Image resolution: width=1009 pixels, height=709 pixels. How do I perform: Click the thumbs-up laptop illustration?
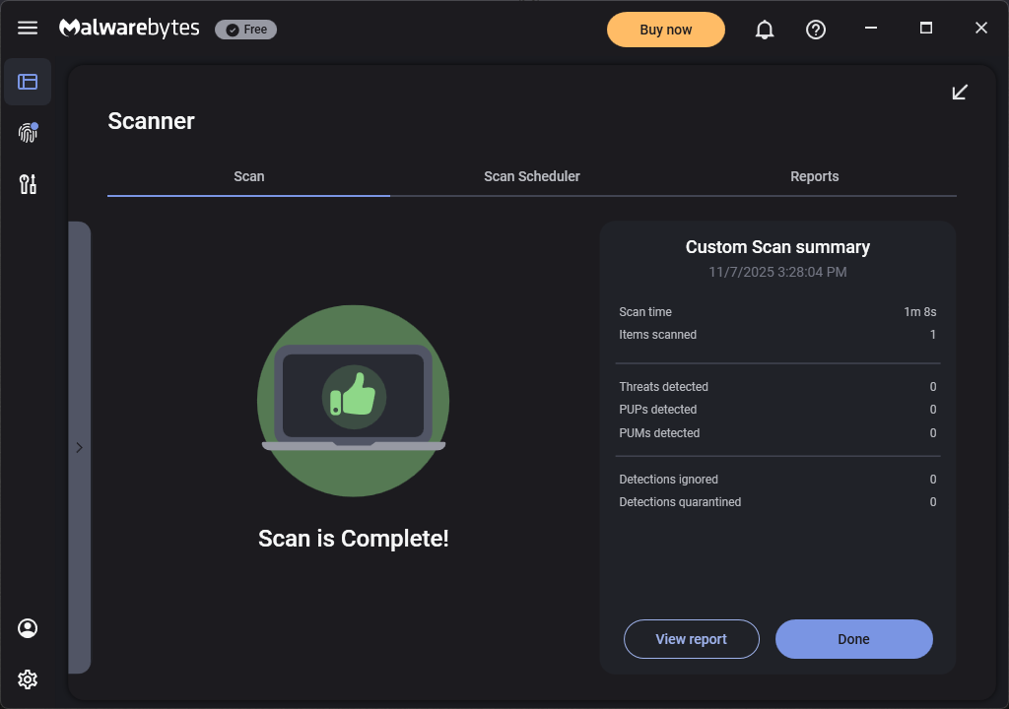coord(354,401)
